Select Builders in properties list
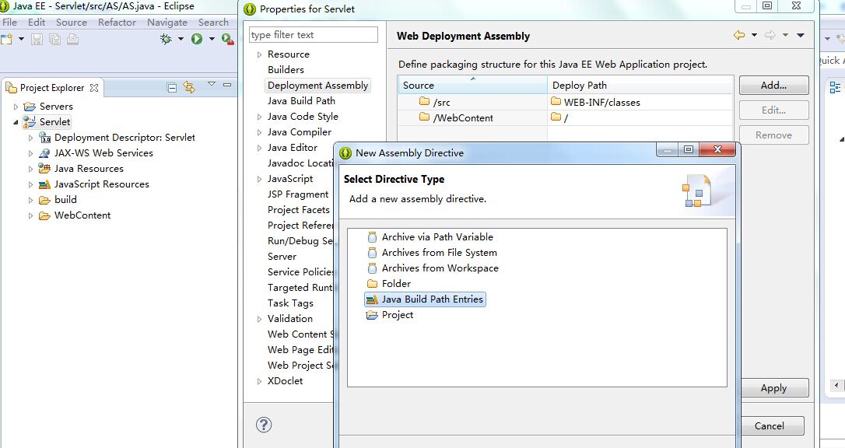This screenshot has width=845, height=448. (x=286, y=69)
